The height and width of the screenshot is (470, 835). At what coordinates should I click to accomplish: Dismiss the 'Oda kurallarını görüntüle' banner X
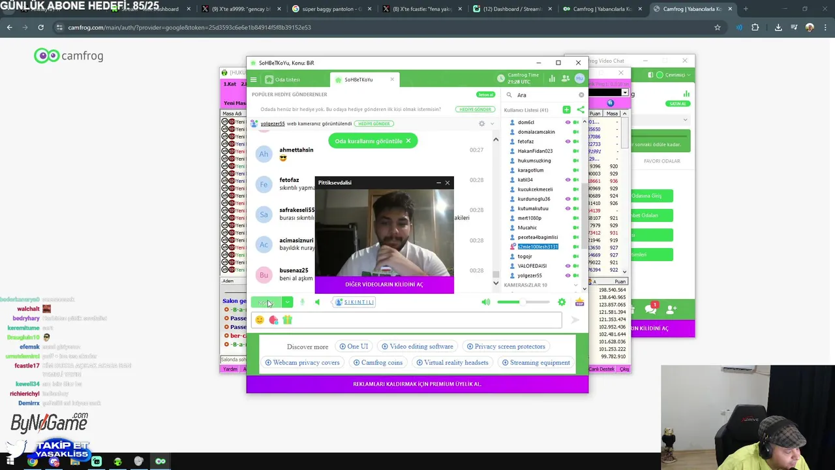(x=408, y=141)
